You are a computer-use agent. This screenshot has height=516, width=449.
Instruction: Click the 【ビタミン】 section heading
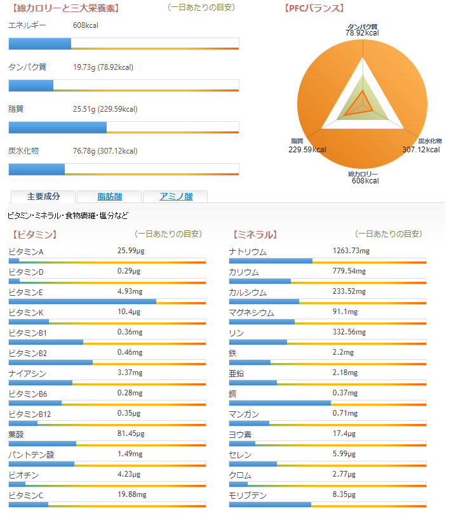point(34,234)
